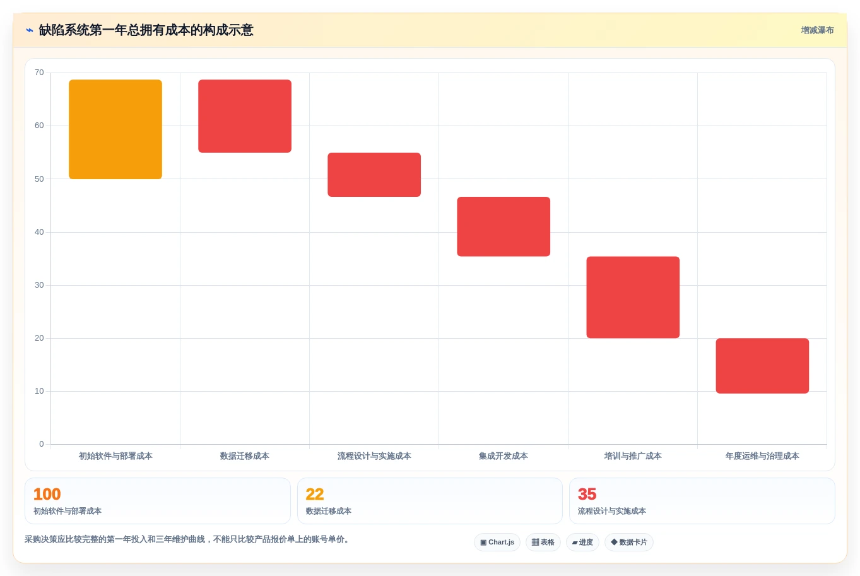
Task: Click the chart title 缺陷系统第一年总拥有成本的构成示意
Action: pos(146,30)
